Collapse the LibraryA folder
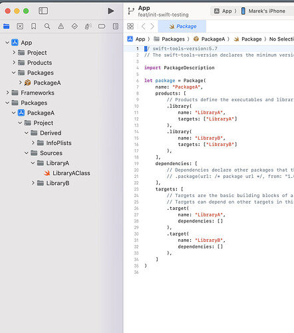Viewport: 294px width, 333px height. click(33, 163)
